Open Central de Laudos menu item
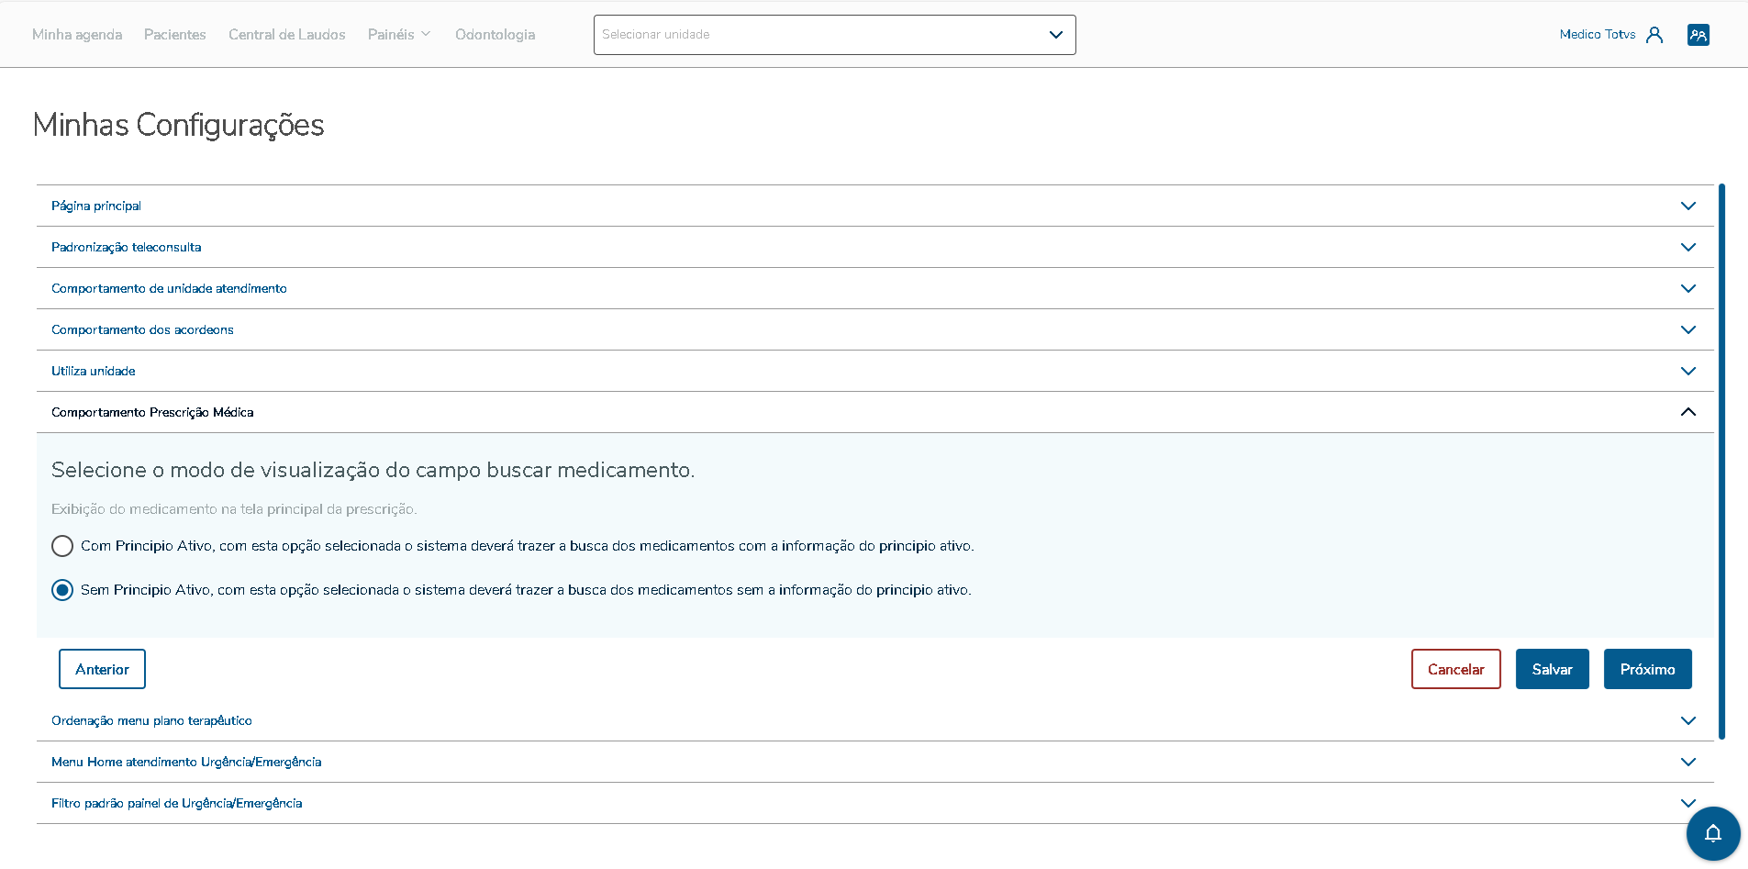The image size is (1748, 869). (x=286, y=35)
